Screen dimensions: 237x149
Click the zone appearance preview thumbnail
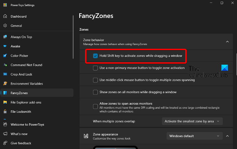coord(115,147)
